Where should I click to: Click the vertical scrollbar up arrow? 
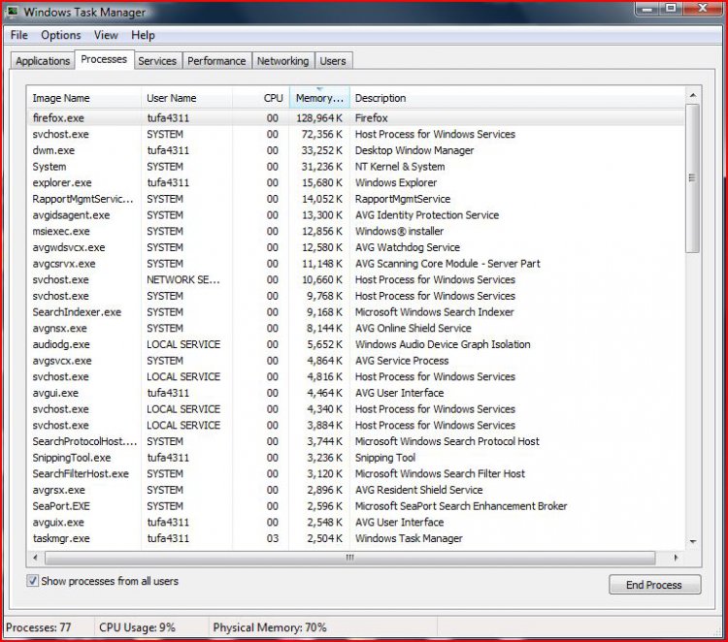click(x=693, y=96)
